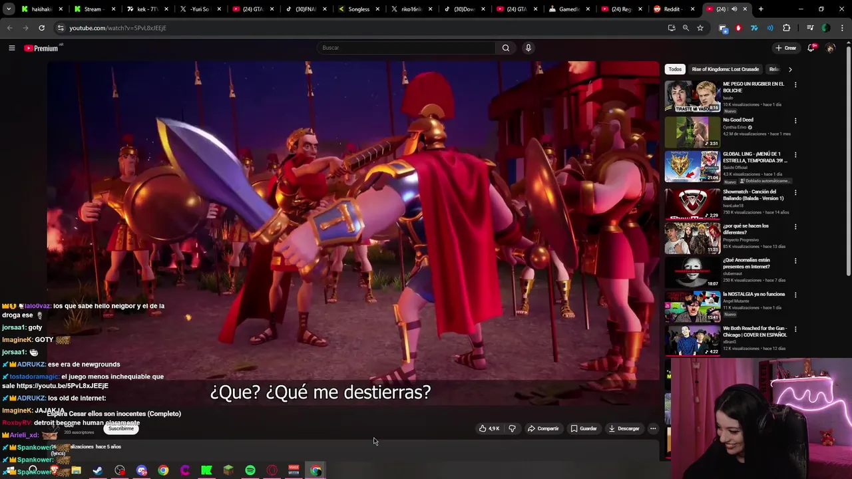Open Chrome extensions puzzle icon

pos(787,28)
